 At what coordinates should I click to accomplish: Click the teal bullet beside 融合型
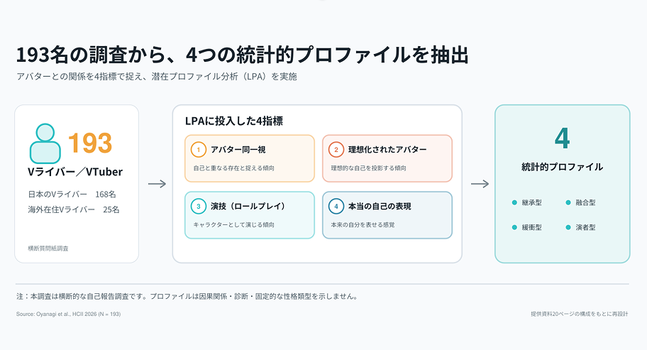(x=568, y=202)
